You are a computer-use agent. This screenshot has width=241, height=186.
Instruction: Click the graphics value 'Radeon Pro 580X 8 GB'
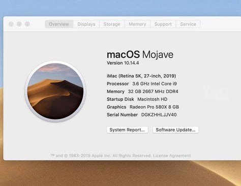(154, 107)
